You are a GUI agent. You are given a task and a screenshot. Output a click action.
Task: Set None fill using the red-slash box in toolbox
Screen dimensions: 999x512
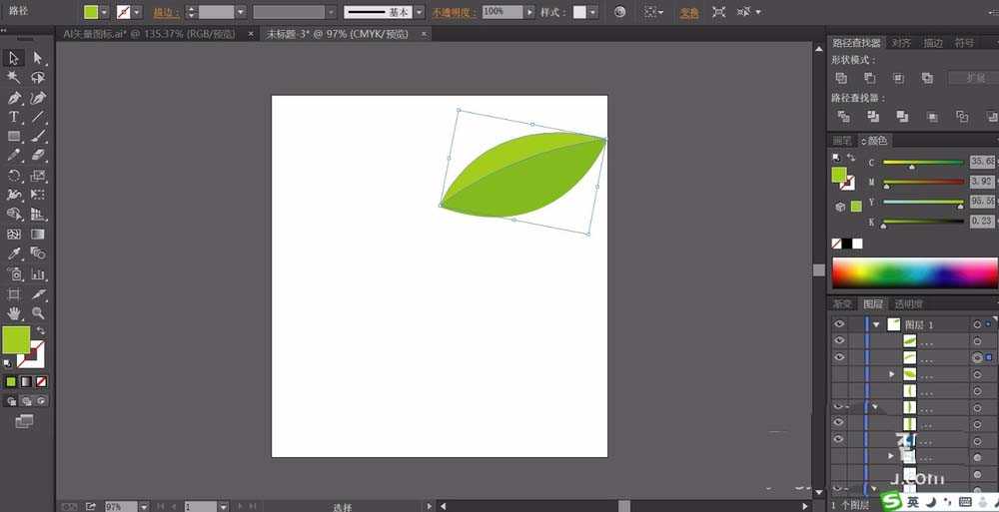pyautogui.click(x=41, y=381)
